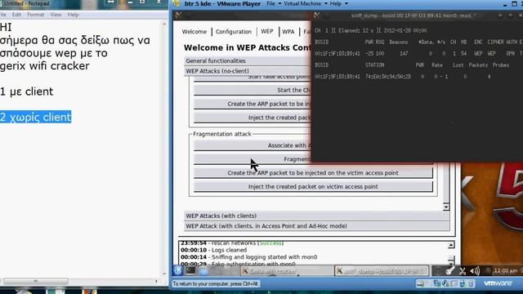Click the scissors Klipper tray icon

[463, 270]
